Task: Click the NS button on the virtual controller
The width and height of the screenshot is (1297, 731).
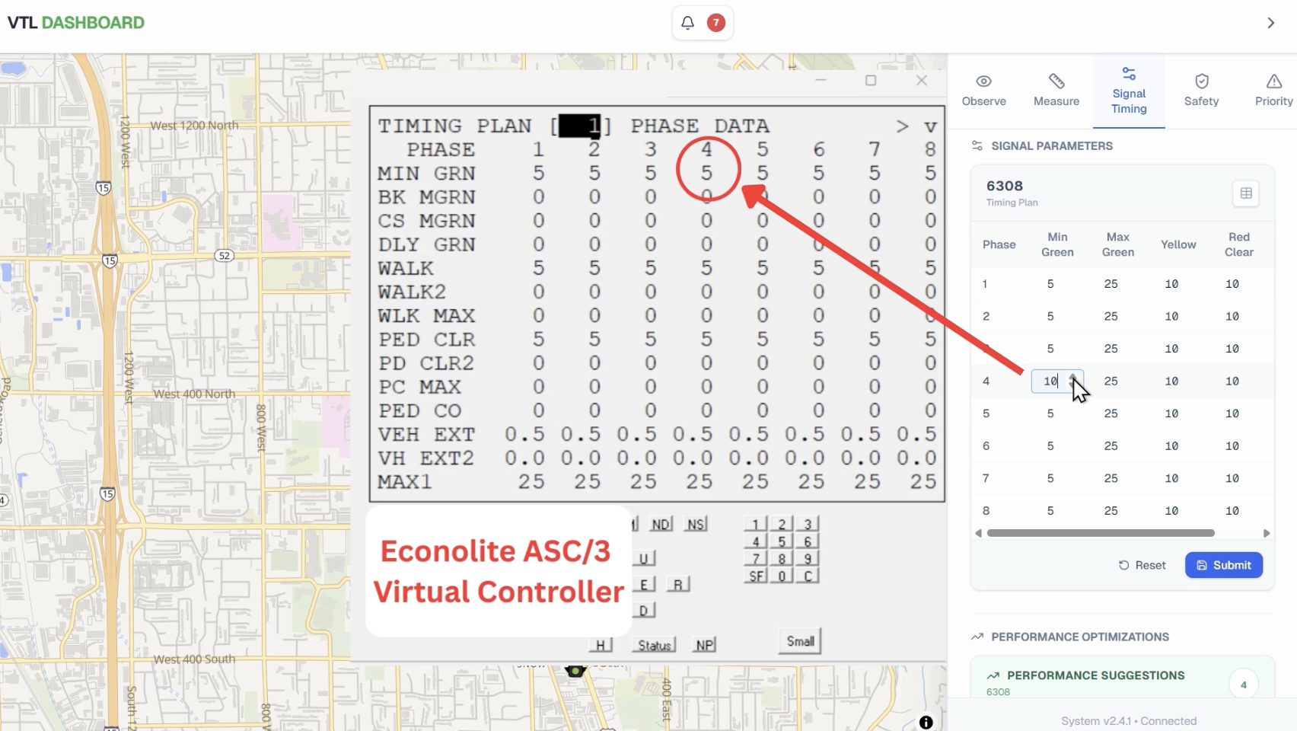Action: (x=696, y=524)
